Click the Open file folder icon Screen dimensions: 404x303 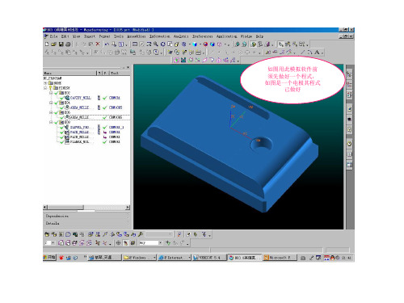53,44
